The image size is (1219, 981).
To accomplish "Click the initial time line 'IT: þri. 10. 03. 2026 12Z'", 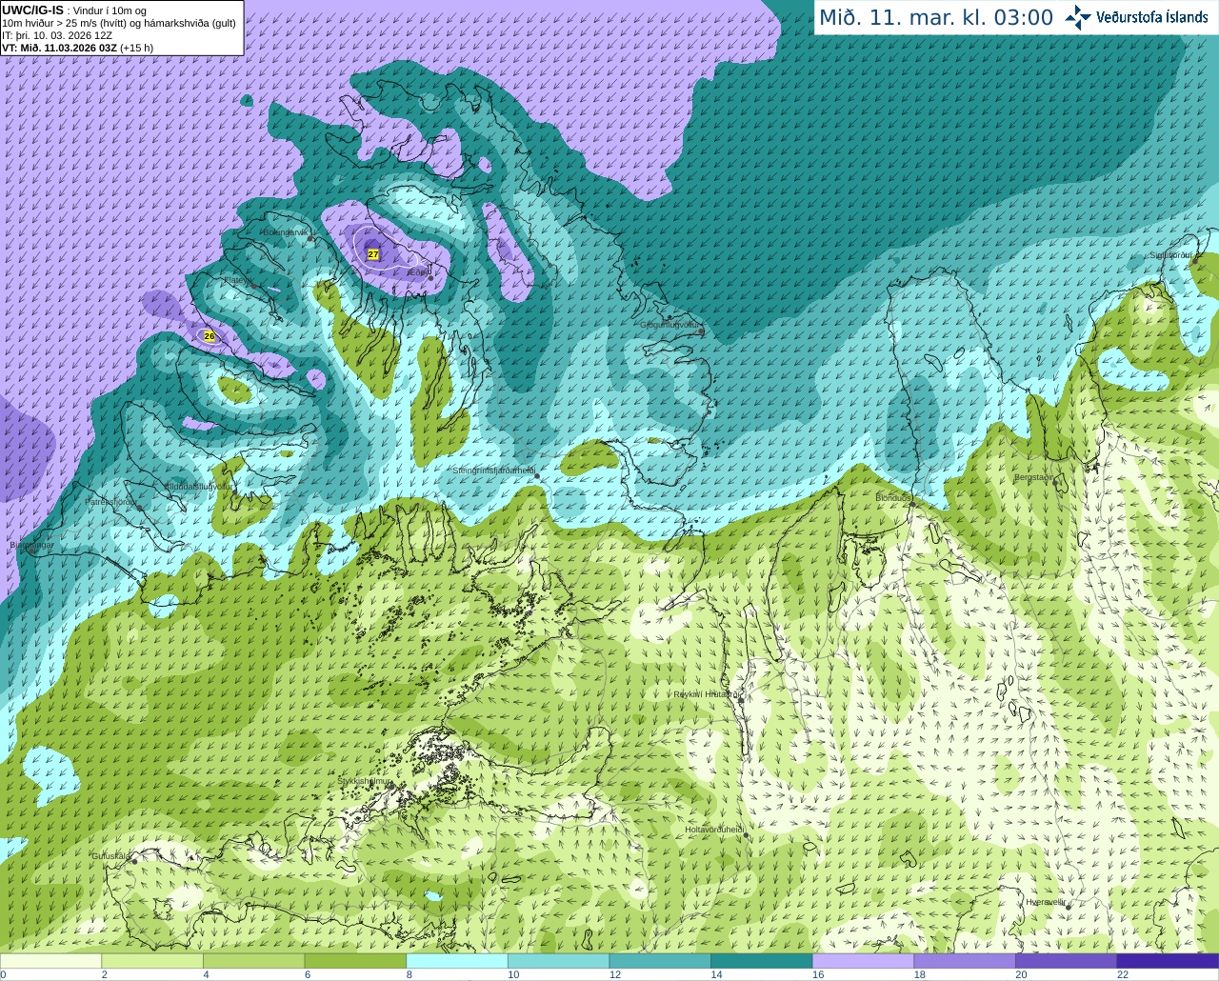I will 57,35.
